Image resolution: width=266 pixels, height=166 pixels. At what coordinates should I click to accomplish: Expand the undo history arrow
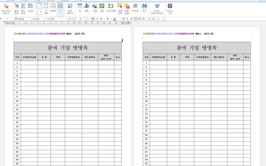click(x=3, y=19)
